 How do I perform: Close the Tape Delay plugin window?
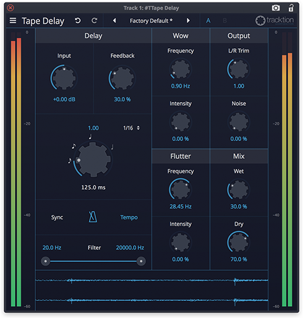[x=11, y=8]
